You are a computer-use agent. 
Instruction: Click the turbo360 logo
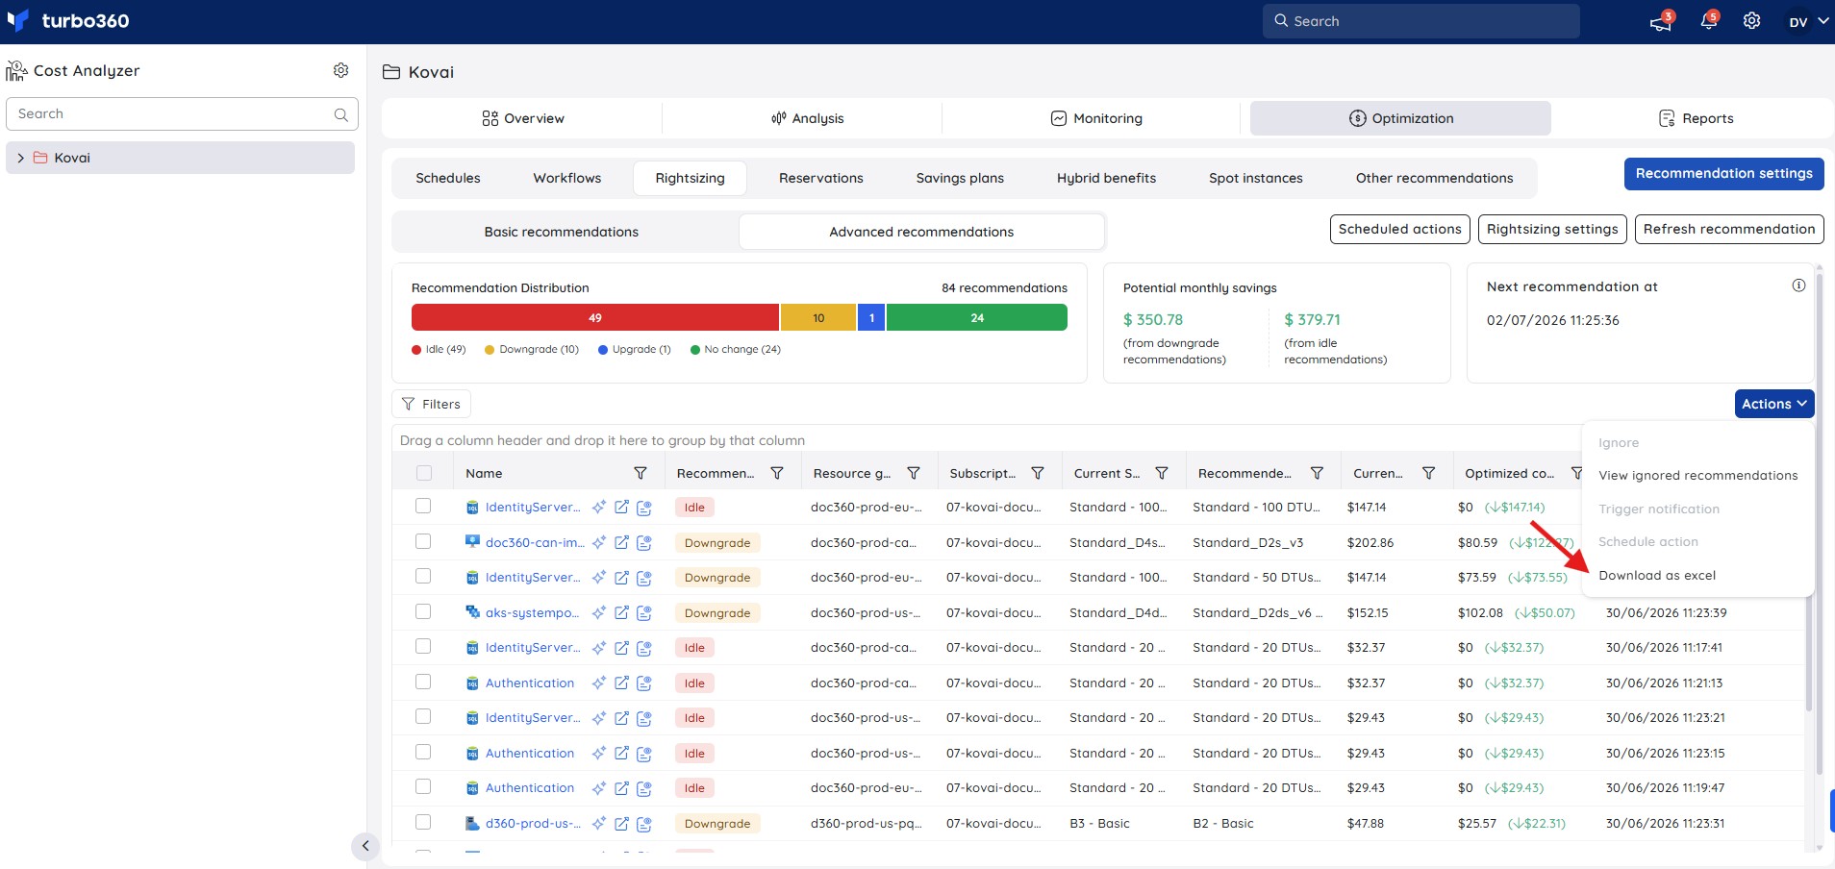(68, 20)
